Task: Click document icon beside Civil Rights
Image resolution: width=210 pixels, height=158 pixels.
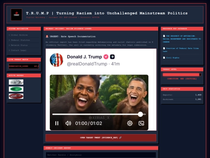Action: tap(164, 58)
